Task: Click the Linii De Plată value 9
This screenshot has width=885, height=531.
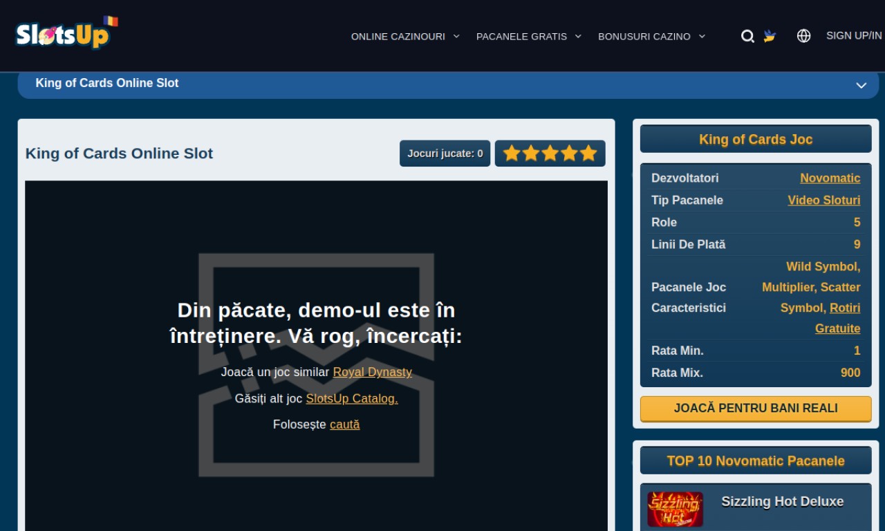Action: (x=857, y=245)
